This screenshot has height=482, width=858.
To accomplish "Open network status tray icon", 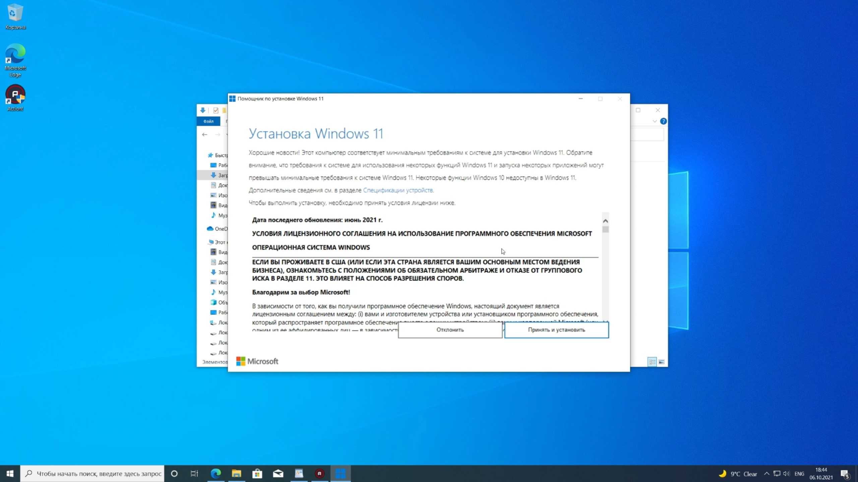I will click(x=777, y=474).
